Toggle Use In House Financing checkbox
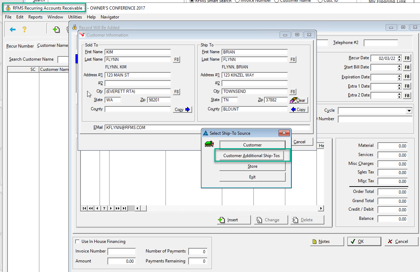The width and height of the screenshot is (420, 272). (x=77, y=242)
